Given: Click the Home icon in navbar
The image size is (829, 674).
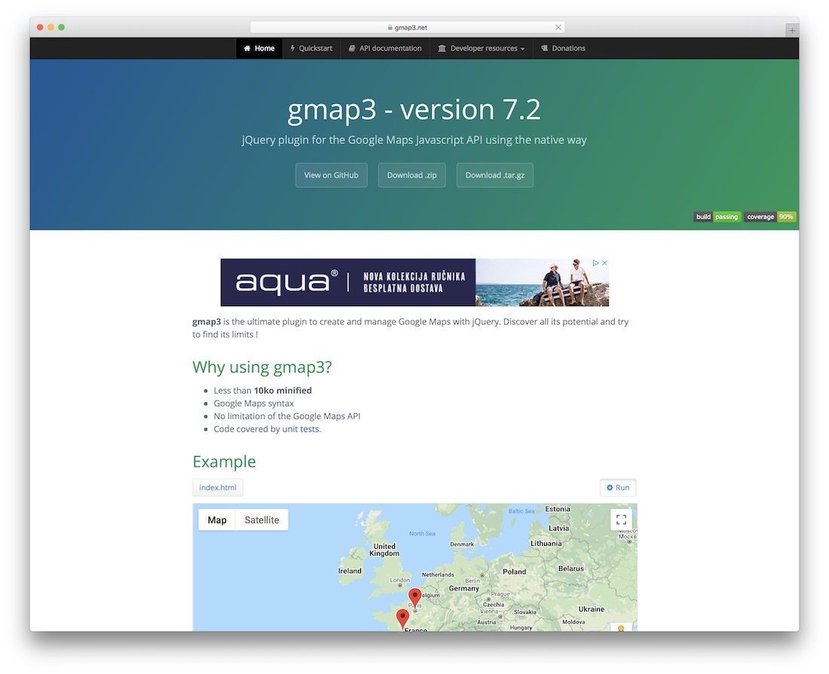Looking at the screenshot, I should click(x=247, y=48).
